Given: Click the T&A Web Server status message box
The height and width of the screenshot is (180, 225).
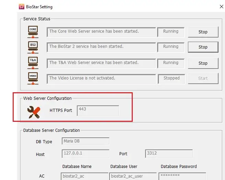Looking at the screenshot, I should (101, 63).
